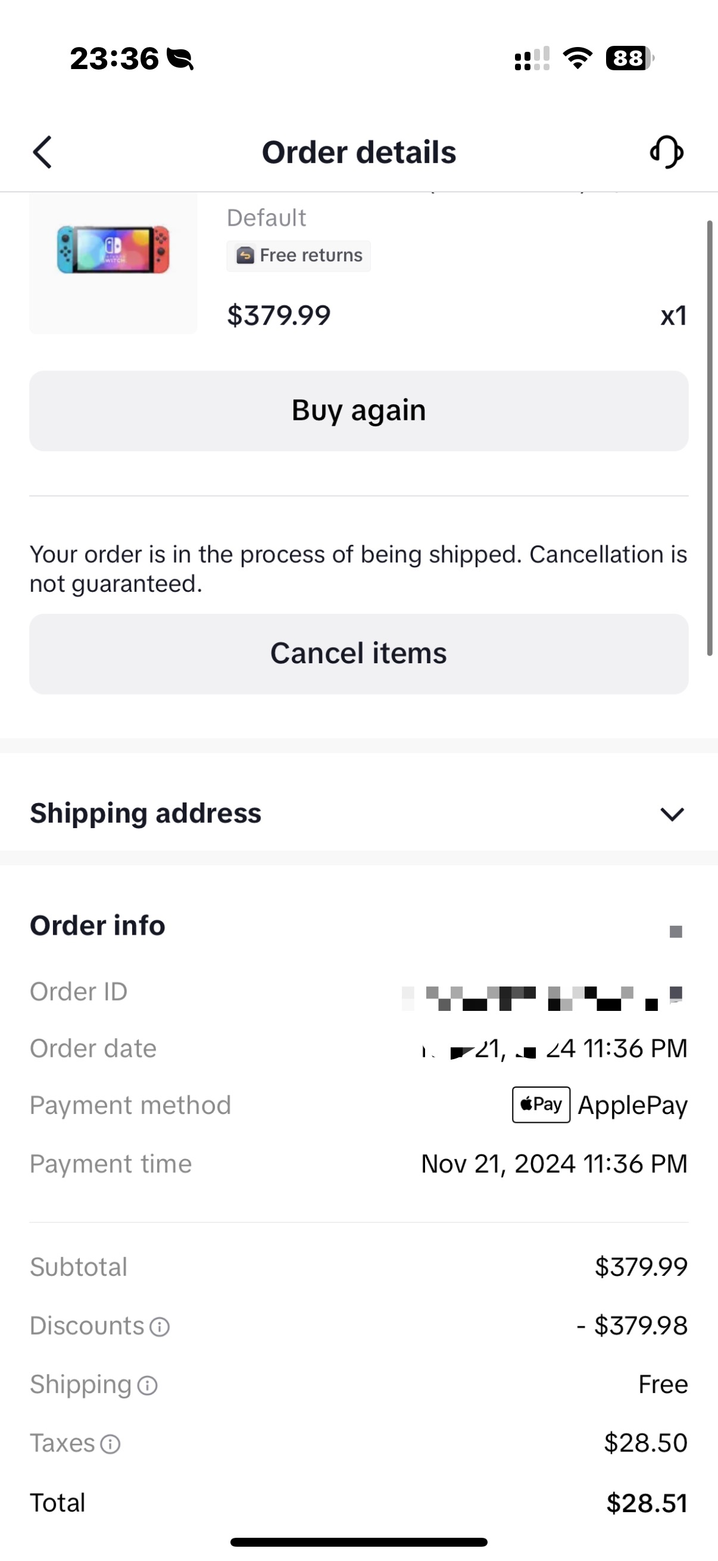The width and height of the screenshot is (718, 1561).
Task: Tap the Free returns badge icon
Action: pyautogui.click(x=245, y=256)
